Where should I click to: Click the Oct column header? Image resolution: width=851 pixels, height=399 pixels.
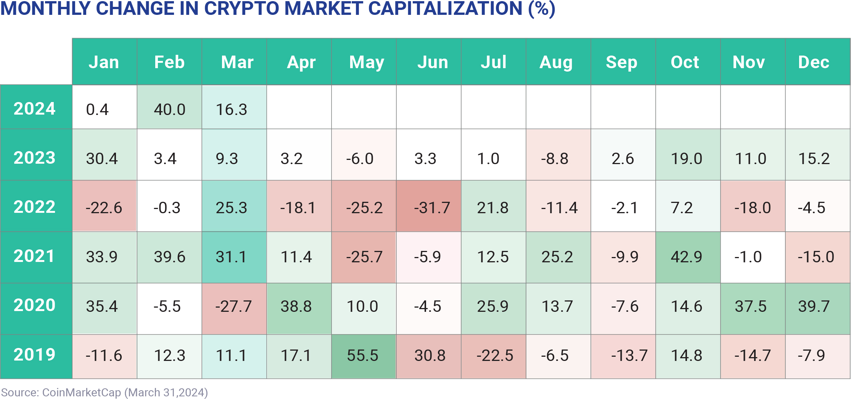[x=685, y=62]
